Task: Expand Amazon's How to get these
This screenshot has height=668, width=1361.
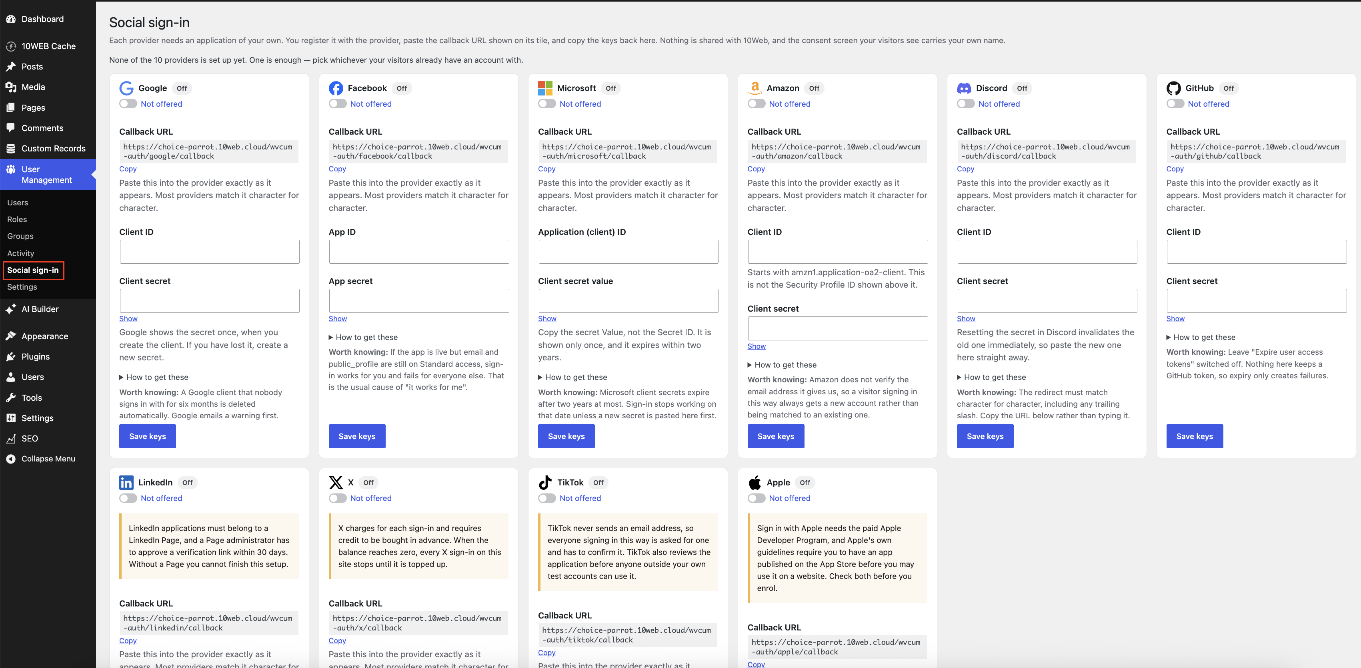Action: 782,365
